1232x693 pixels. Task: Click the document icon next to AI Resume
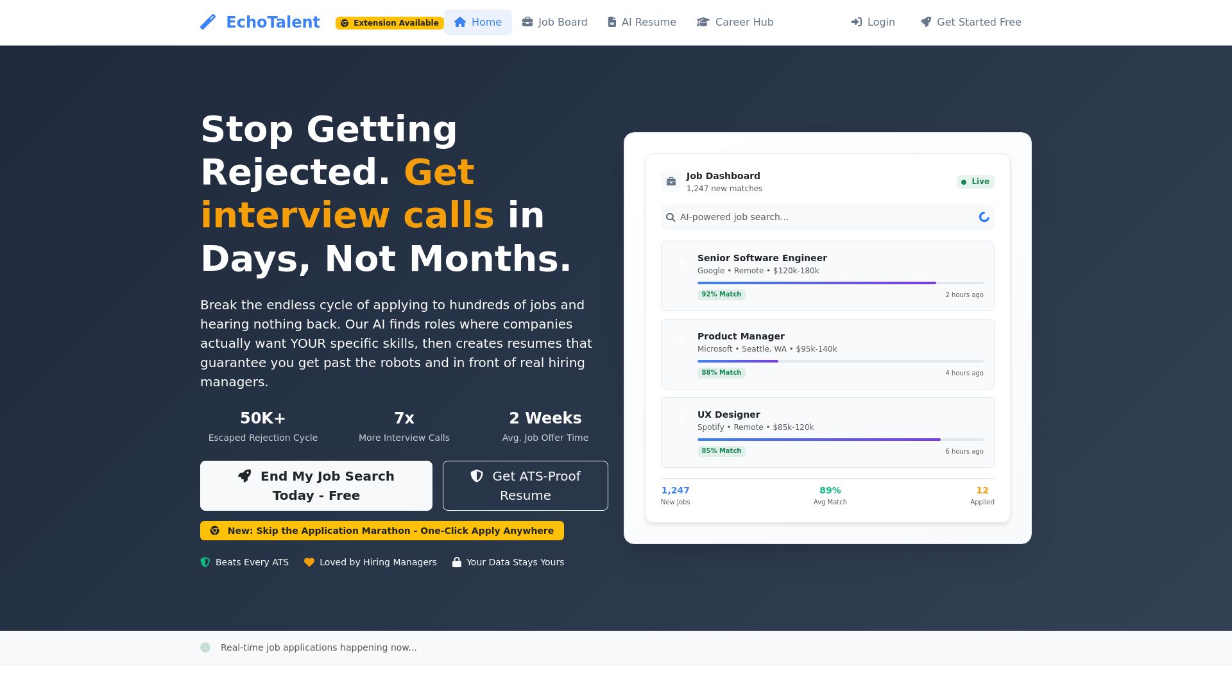(x=612, y=22)
